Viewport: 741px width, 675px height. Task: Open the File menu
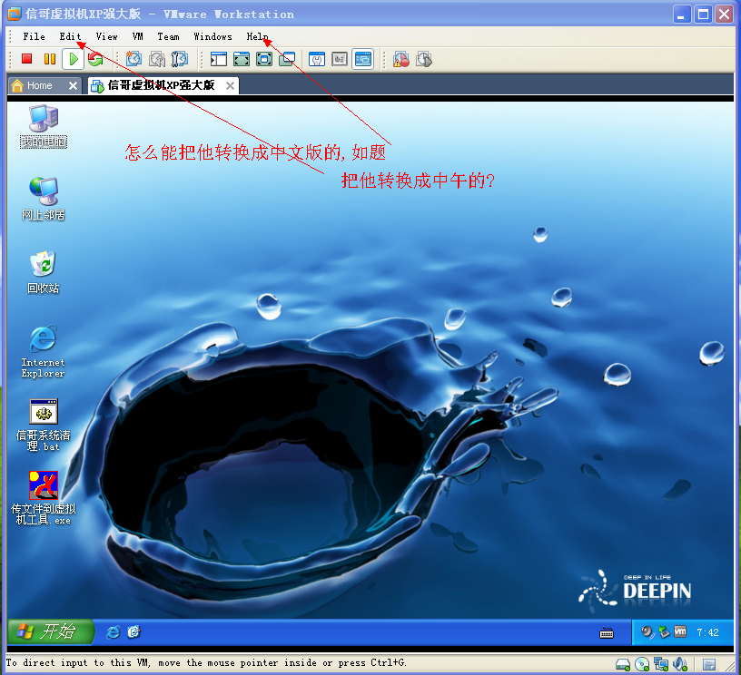[34, 36]
